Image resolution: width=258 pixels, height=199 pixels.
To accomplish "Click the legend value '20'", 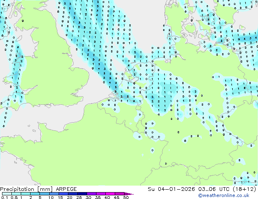I will point(70,197).
